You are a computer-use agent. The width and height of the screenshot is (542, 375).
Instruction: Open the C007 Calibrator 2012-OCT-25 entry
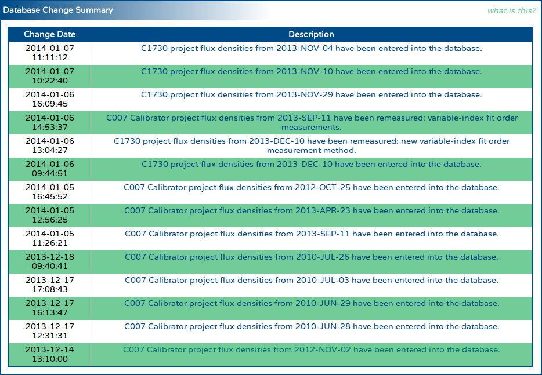(x=311, y=188)
